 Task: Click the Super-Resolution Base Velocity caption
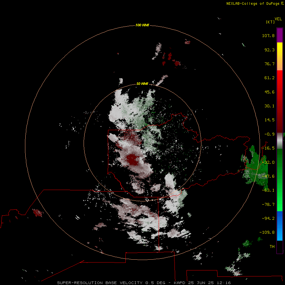pyautogui.click(x=144, y=283)
